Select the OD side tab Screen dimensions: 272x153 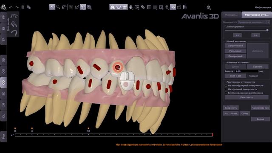(x=3, y=82)
